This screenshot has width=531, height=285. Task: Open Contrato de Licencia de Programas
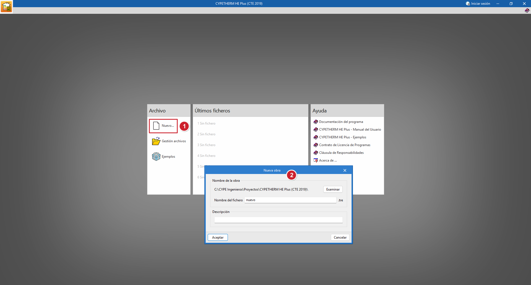coord(344,145)
